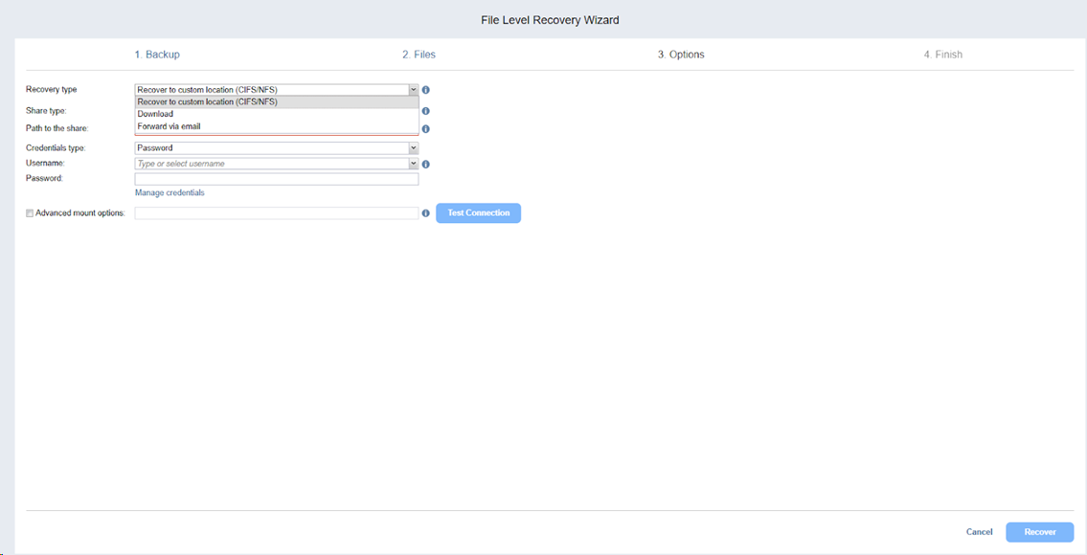Focus the Password input field
The image size is (1087, 555).
(276, 179)
